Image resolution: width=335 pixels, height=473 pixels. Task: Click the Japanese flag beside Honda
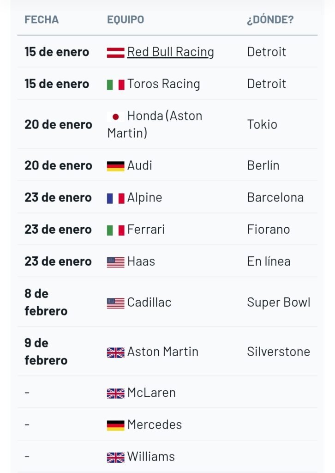pyautogui.click(x=116, y=116)
